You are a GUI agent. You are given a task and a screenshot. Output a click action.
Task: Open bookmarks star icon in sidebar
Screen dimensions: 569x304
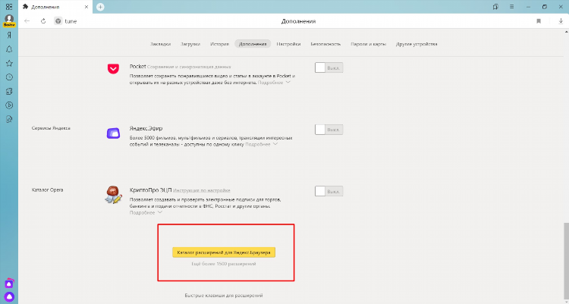(x=9, y=64)
